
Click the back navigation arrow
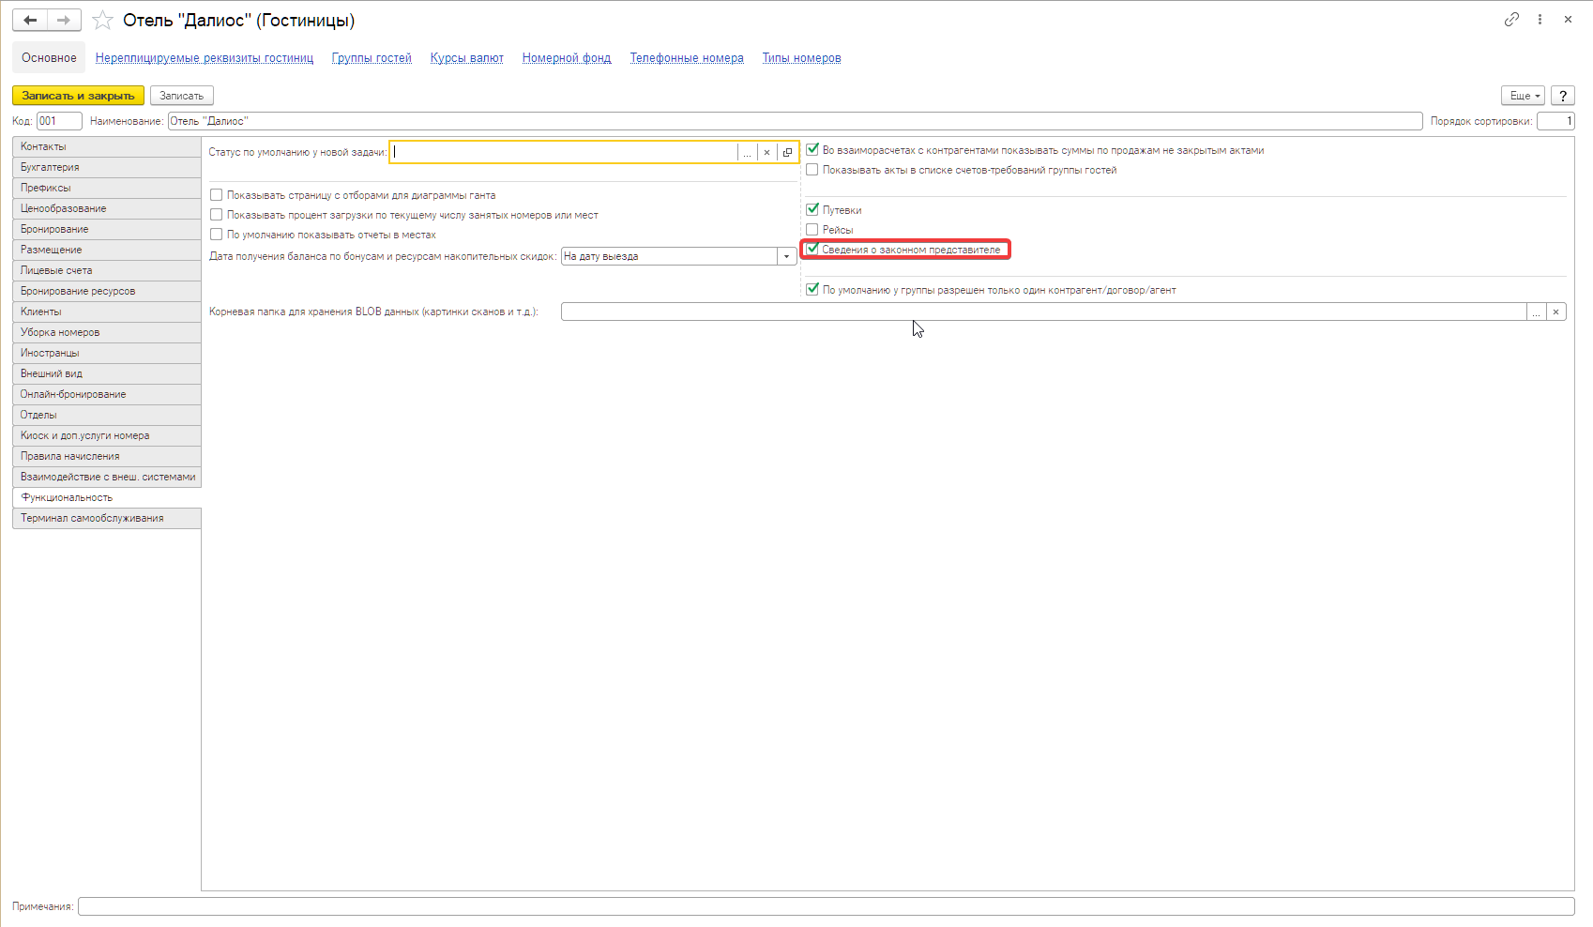(30, 20)
